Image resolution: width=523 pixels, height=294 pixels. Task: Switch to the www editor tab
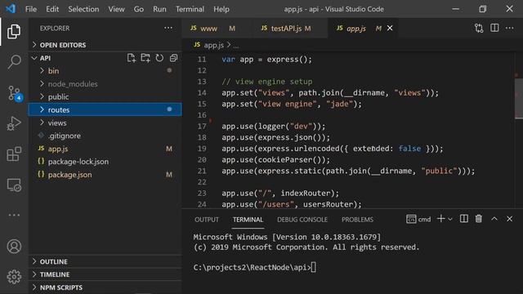[217, 29]
